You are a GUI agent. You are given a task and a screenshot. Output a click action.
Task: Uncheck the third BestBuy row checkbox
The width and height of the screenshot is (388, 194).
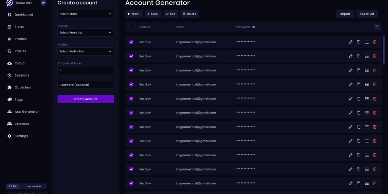tap(131, 70)
